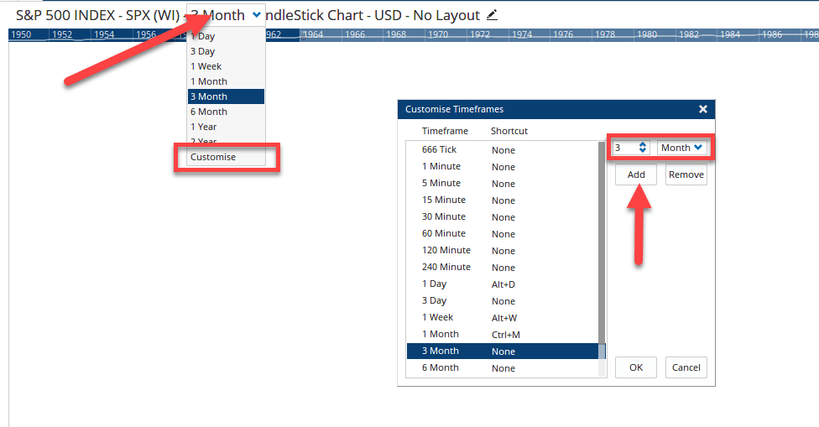
Task: Click 1986 on the timeline overview bar
Action: [x=772, y=34]
